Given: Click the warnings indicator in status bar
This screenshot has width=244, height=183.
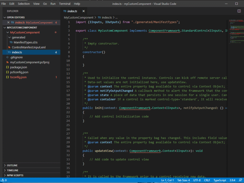Looking at the screenshot, I should [4, 180].
